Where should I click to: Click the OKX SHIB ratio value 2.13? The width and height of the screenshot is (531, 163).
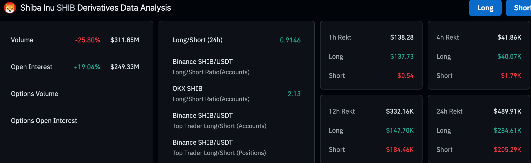(294, 94)
